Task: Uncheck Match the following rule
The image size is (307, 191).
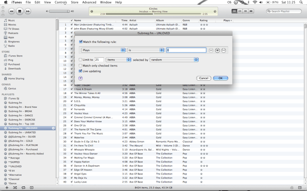Action: tap(81, 42)
